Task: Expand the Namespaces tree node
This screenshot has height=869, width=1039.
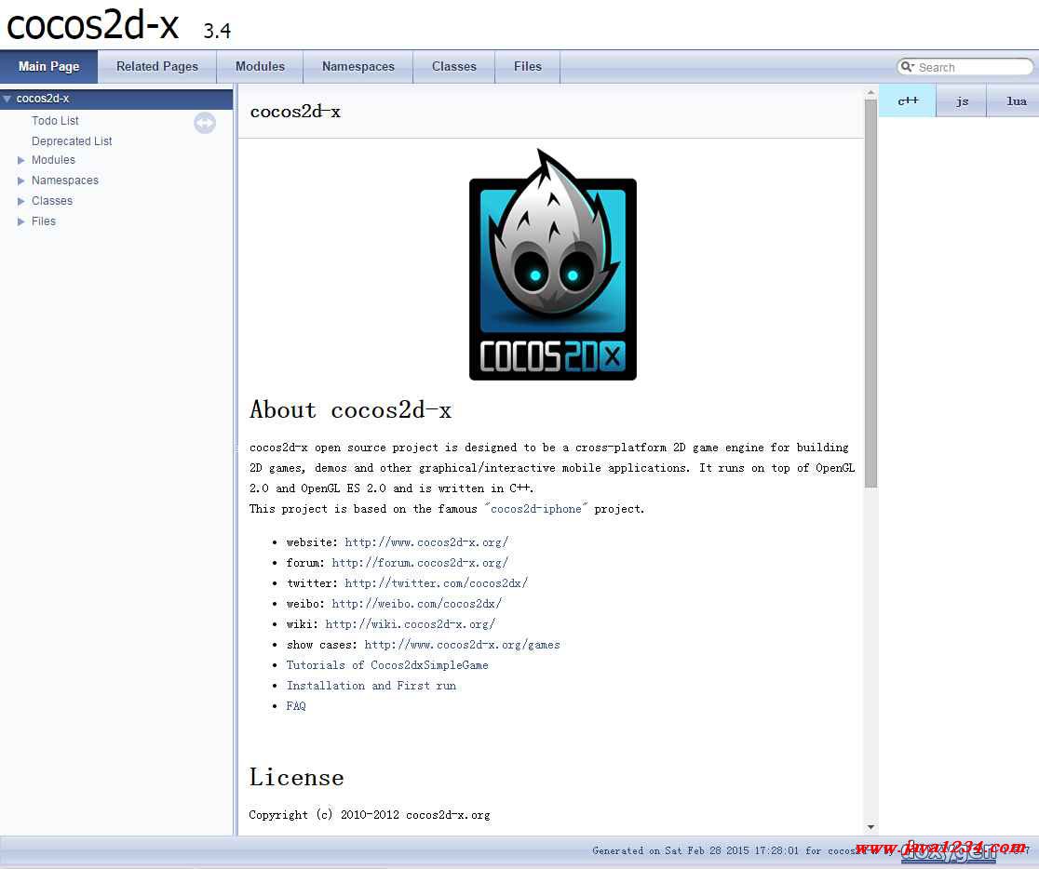Action: [x=21, y=180]
